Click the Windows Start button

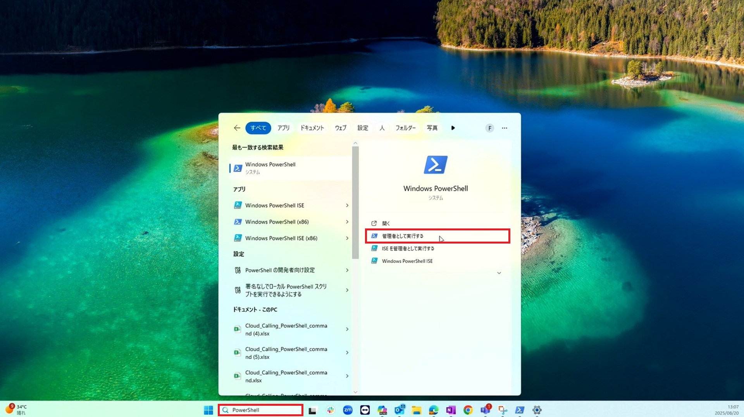point(208,410)
